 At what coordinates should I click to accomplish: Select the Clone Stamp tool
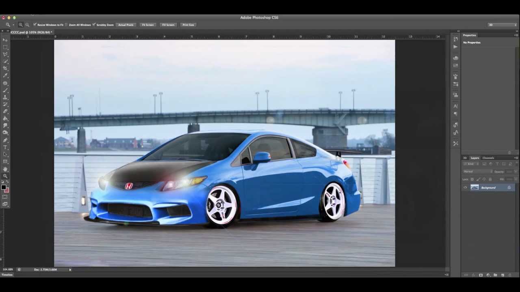click(x=5, y=97)
